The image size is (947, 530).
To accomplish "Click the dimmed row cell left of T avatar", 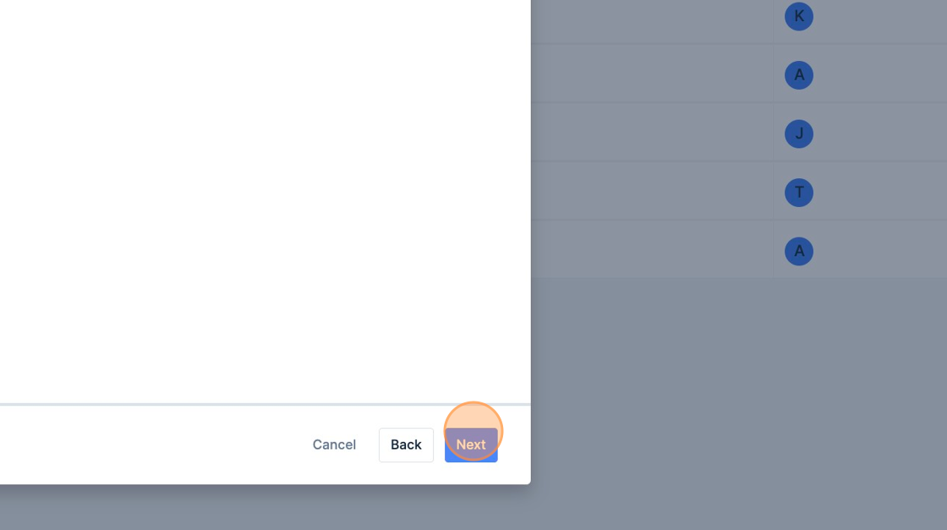I will coord(652,191).
